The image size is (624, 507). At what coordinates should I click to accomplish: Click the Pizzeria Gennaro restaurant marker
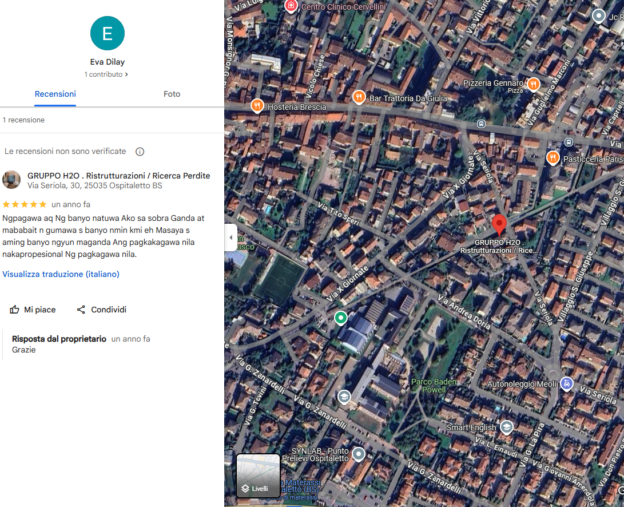533,84
